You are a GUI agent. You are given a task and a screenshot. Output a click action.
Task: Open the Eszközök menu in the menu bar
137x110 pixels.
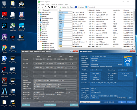[x=61, y=4]
